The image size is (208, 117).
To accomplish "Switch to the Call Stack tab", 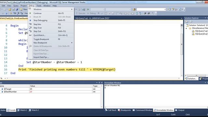I will 110,110.
